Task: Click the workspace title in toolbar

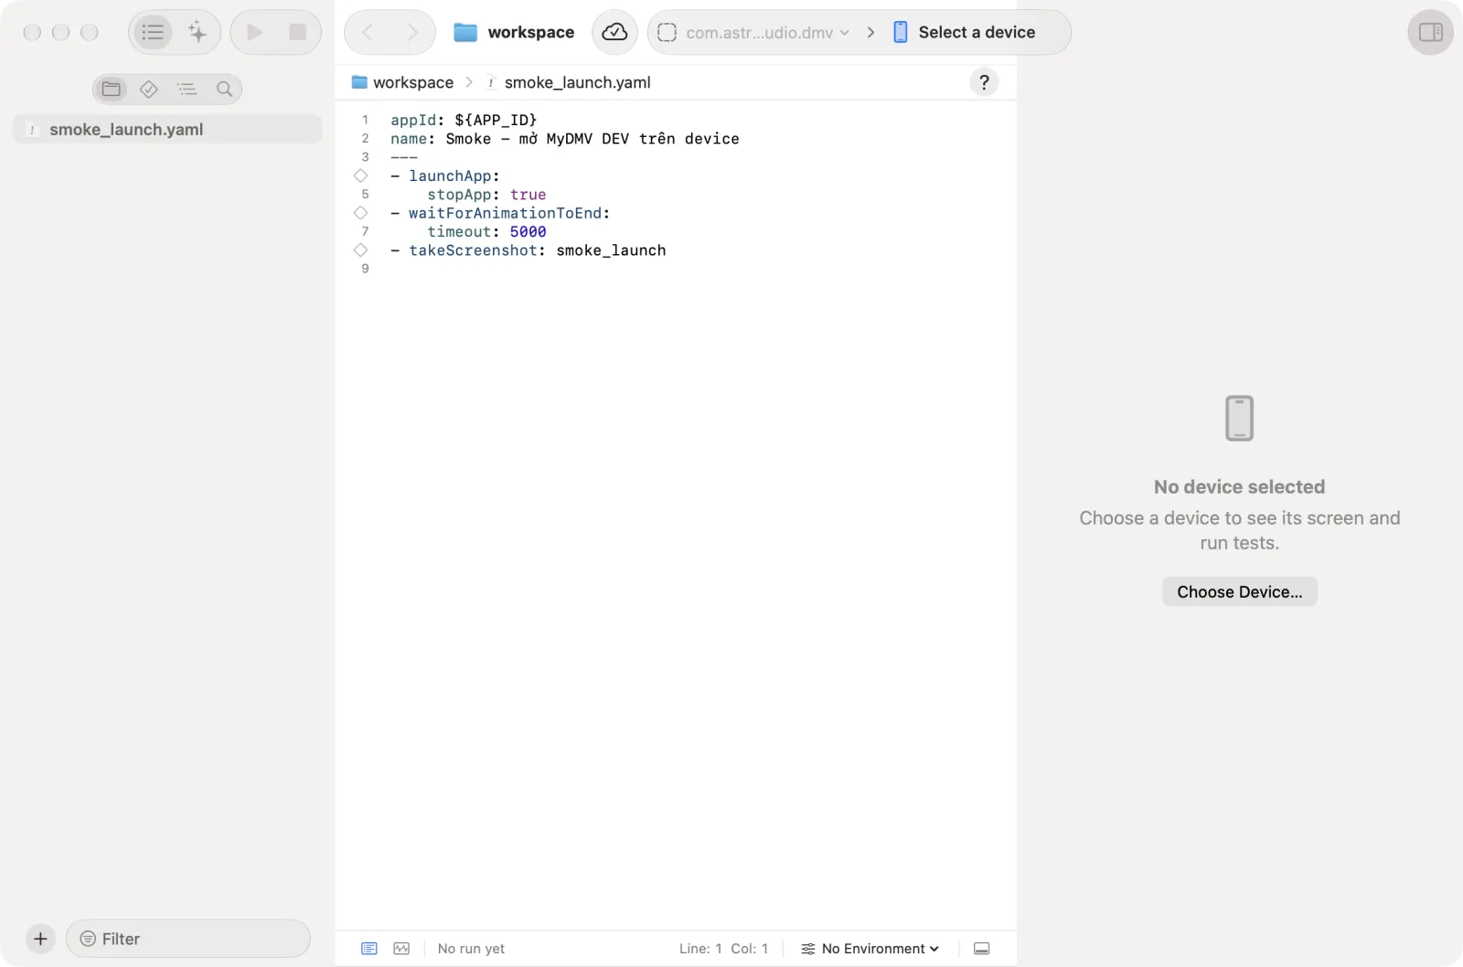Action: [x=514, y=33]
